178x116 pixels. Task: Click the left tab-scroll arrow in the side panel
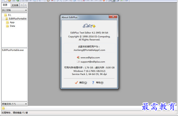click(x=22, y=5)
